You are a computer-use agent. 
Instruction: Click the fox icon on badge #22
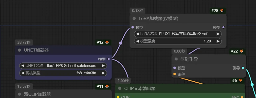pyautogui.click(x=241, y=51)
